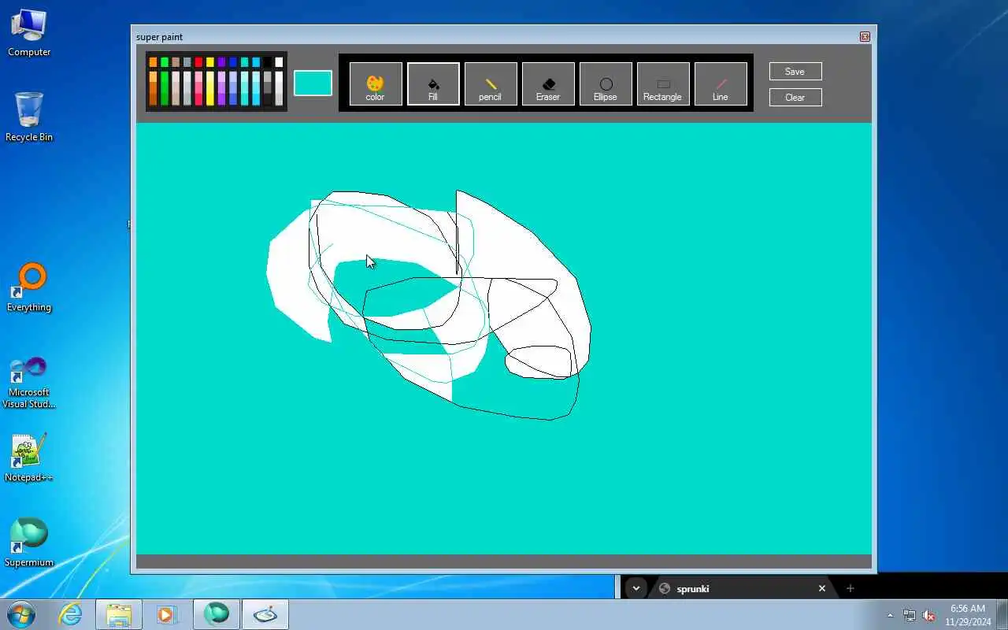Click the Save button
The width and height of the screenshot is (1008, 630).
pos(795,72)
